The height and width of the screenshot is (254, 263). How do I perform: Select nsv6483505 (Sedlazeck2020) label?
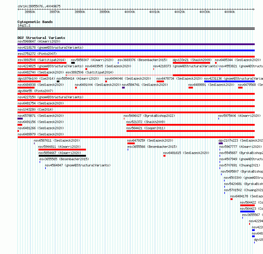[x=108, y=66]
